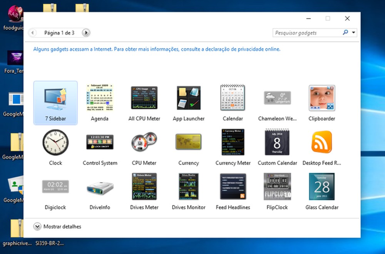Select the DriveInfo gadget
The height and width of the screenshot is (254, 385).
pyautogui.click(x=100, y=187)
